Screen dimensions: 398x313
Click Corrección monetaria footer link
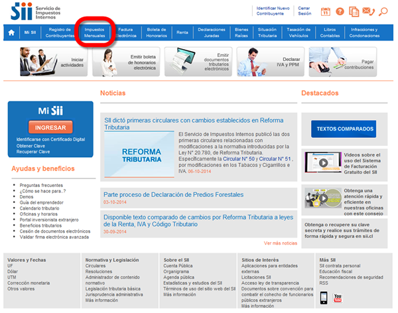[29, 283]
